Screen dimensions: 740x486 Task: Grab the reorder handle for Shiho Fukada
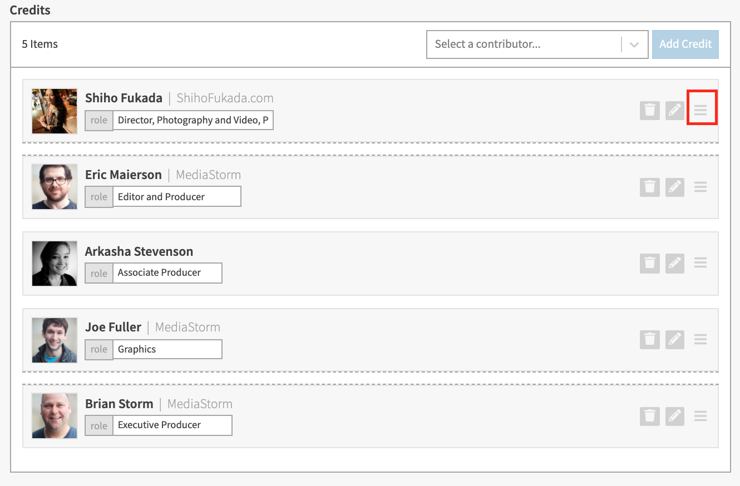(700, 111)
